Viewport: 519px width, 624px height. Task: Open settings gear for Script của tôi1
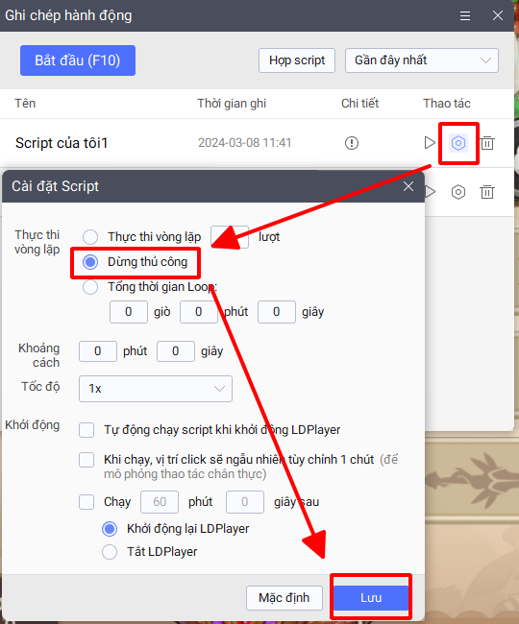(458, 143)
